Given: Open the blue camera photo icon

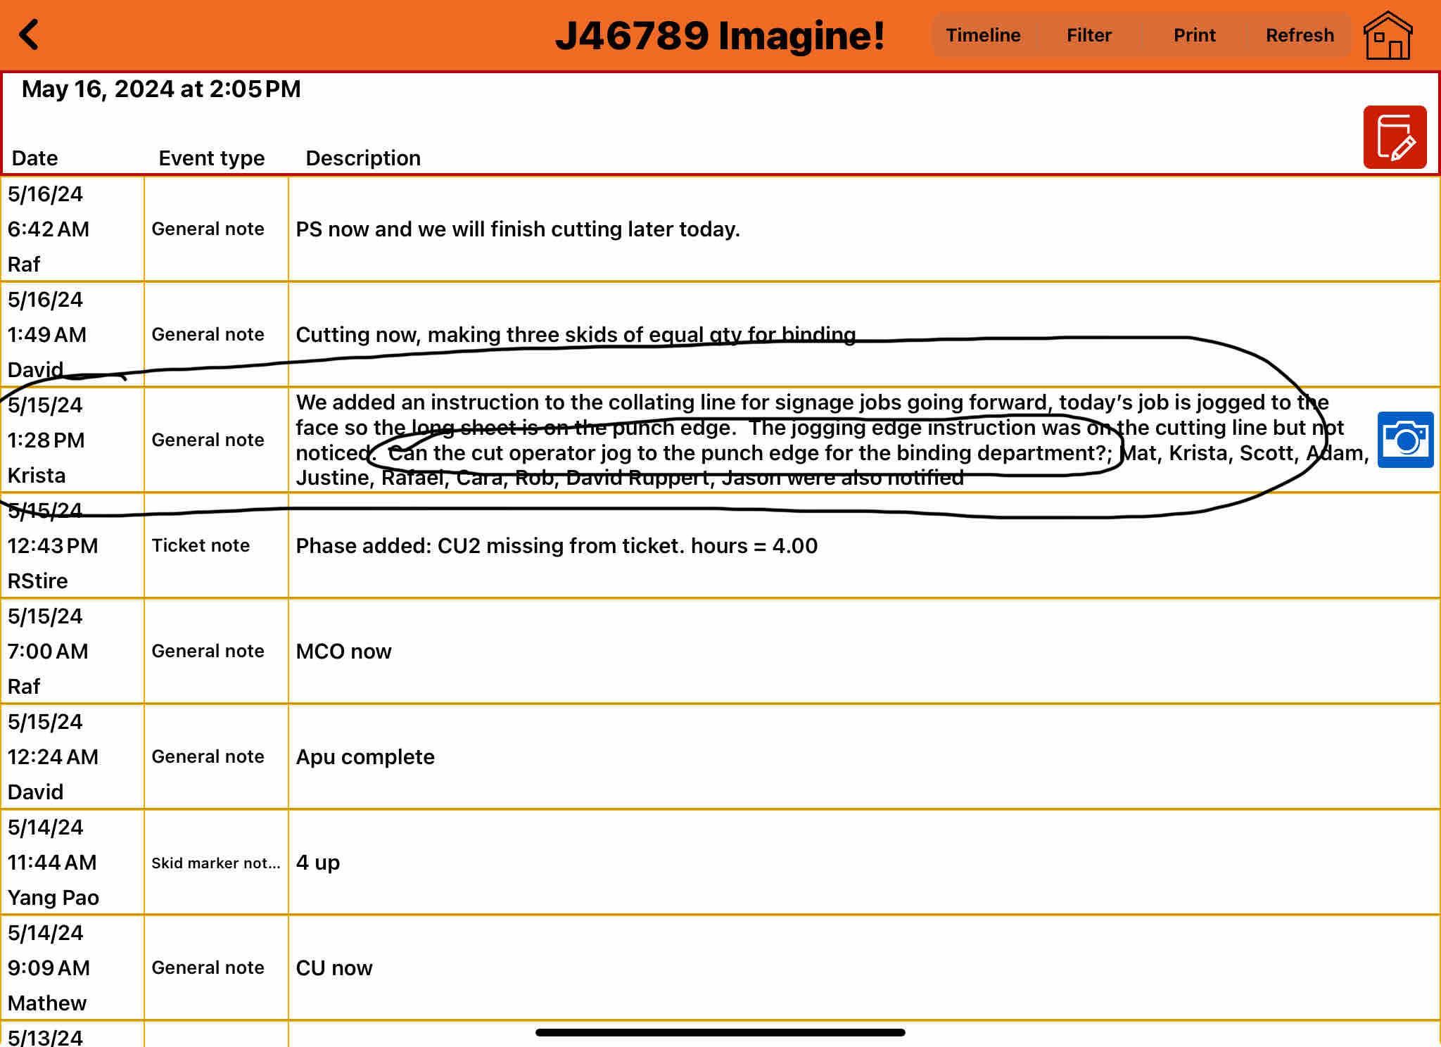Looking at the screenshot, I should 1404,440.
